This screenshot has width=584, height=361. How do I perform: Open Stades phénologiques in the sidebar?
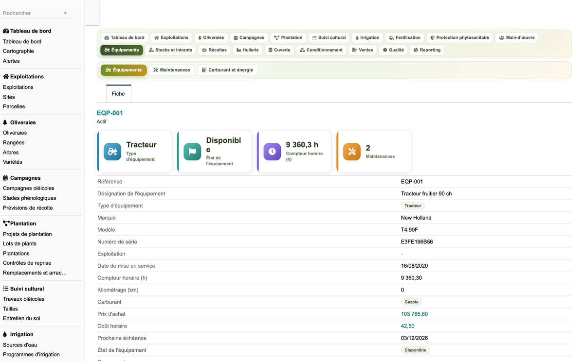coord(29,198)
